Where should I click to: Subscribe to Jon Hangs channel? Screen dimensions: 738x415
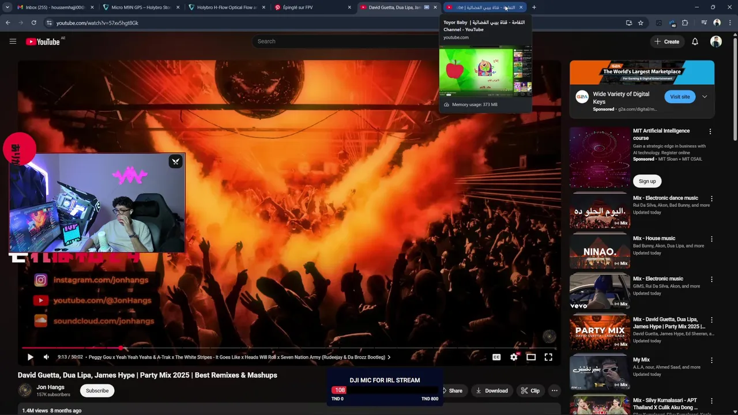(x=97, y=391)
